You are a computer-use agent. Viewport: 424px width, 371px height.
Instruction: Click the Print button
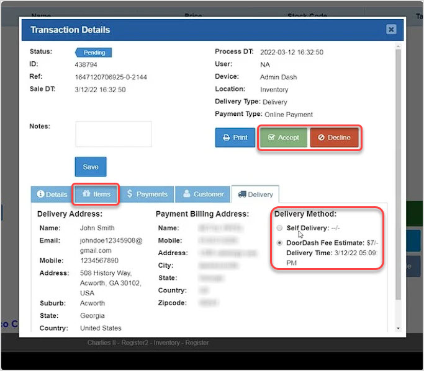[x=235, y=137]
